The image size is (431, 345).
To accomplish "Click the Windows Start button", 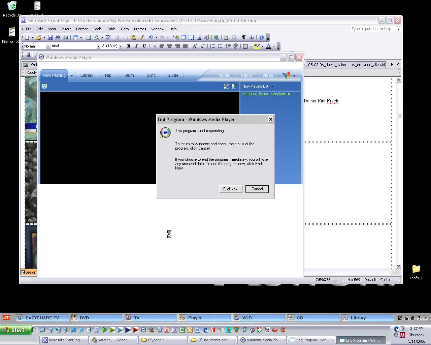I will (16, 330).
